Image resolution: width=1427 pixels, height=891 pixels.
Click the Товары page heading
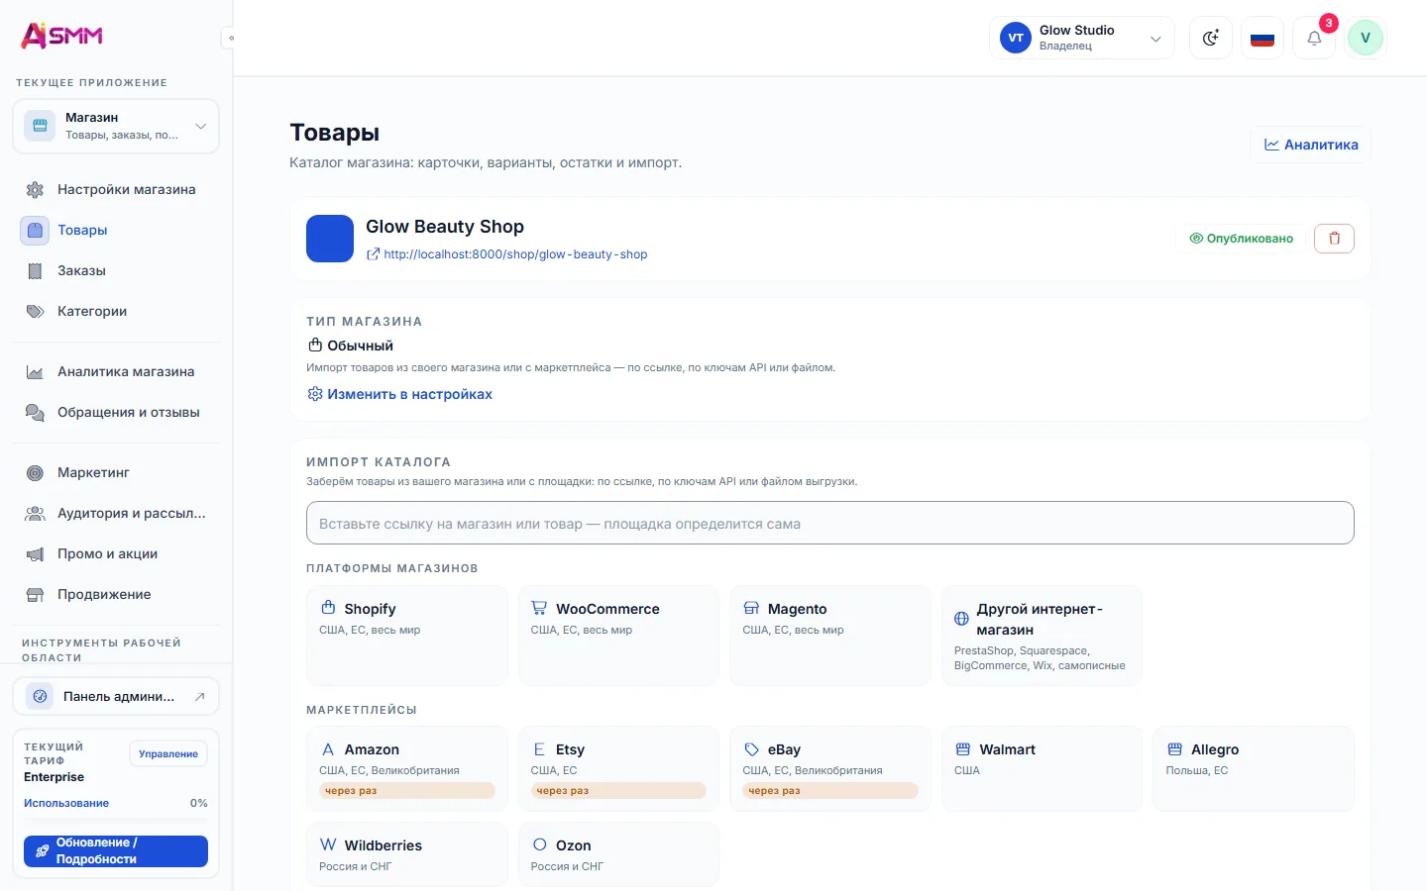pos(335,133)
